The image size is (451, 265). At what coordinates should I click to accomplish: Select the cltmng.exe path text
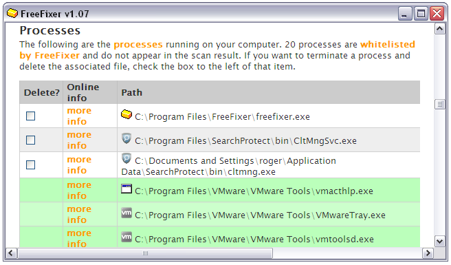click(229, 166)
